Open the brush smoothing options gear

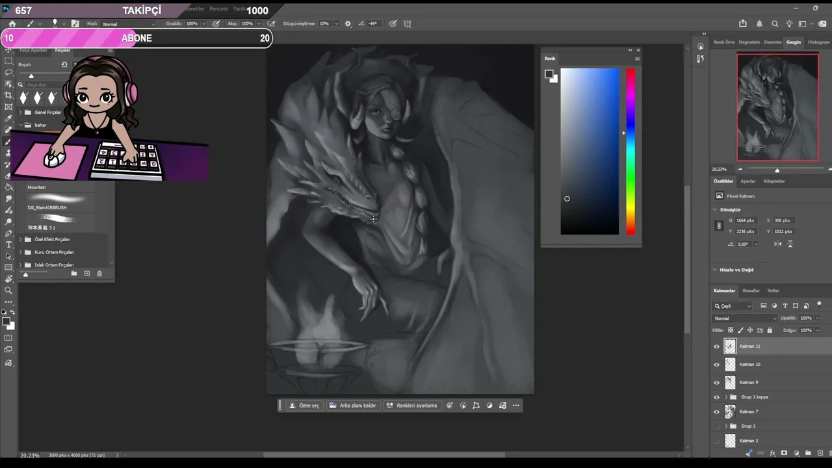pos(348,23)
